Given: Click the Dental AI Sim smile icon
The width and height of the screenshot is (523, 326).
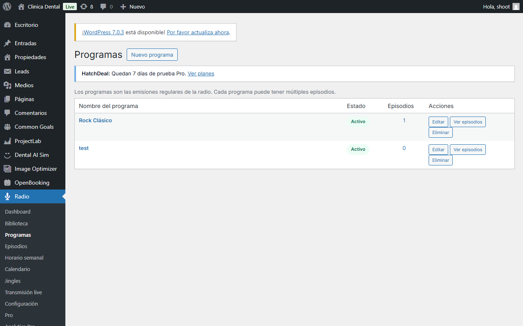Looking at the screenshot, I should click(x=7, y=155).
